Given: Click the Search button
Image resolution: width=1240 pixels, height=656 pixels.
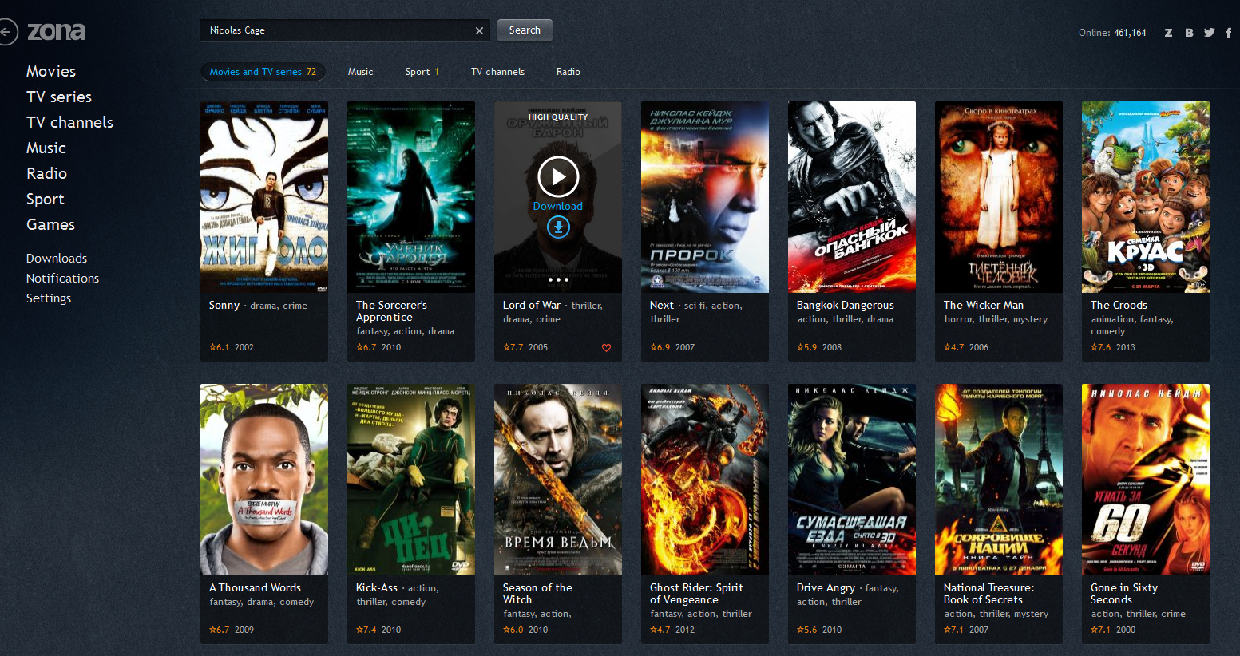Looking at the screenshot, I should [x=525, y=30].
